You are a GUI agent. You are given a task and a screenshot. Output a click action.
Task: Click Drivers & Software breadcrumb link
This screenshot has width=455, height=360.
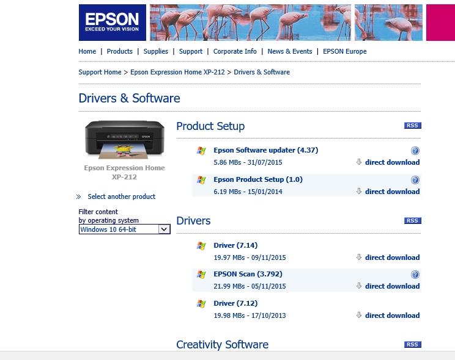(x=262, y=72)
